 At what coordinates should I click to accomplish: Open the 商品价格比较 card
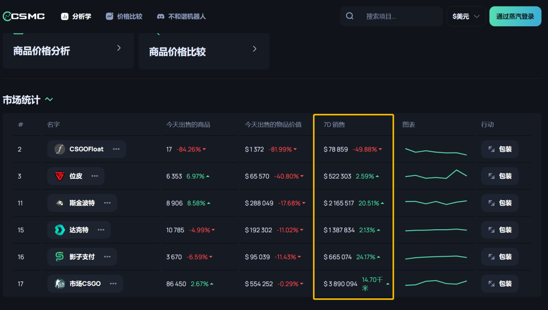[204, 51]
